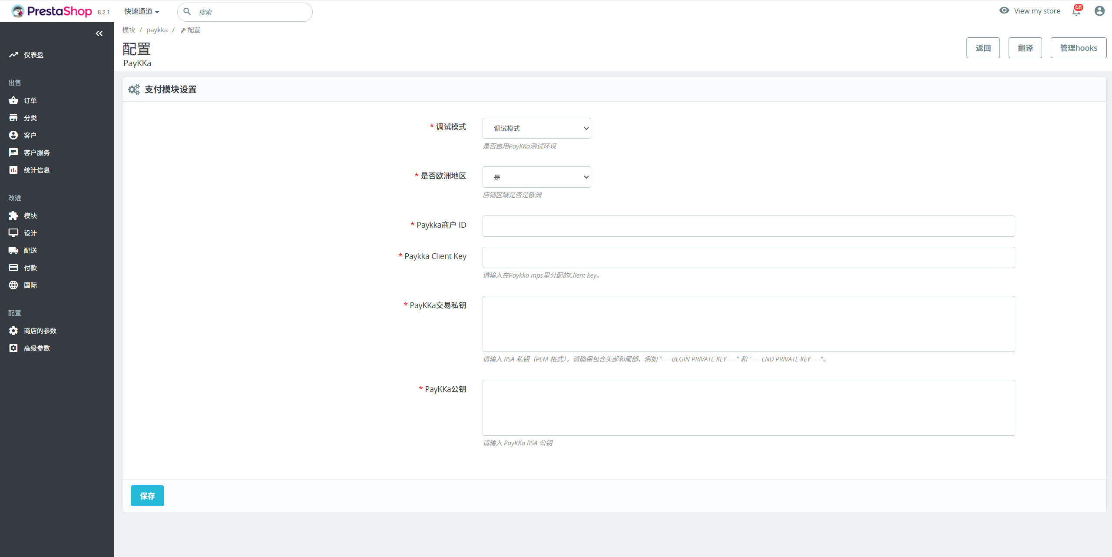
Task: Focus the PayKKa公钥 textarea
Action: (x=749, y=408)
